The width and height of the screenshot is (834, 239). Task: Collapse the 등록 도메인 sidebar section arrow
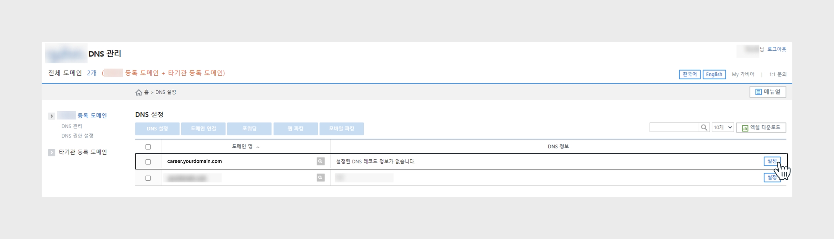pyautogui.click(x=51, y=116)
